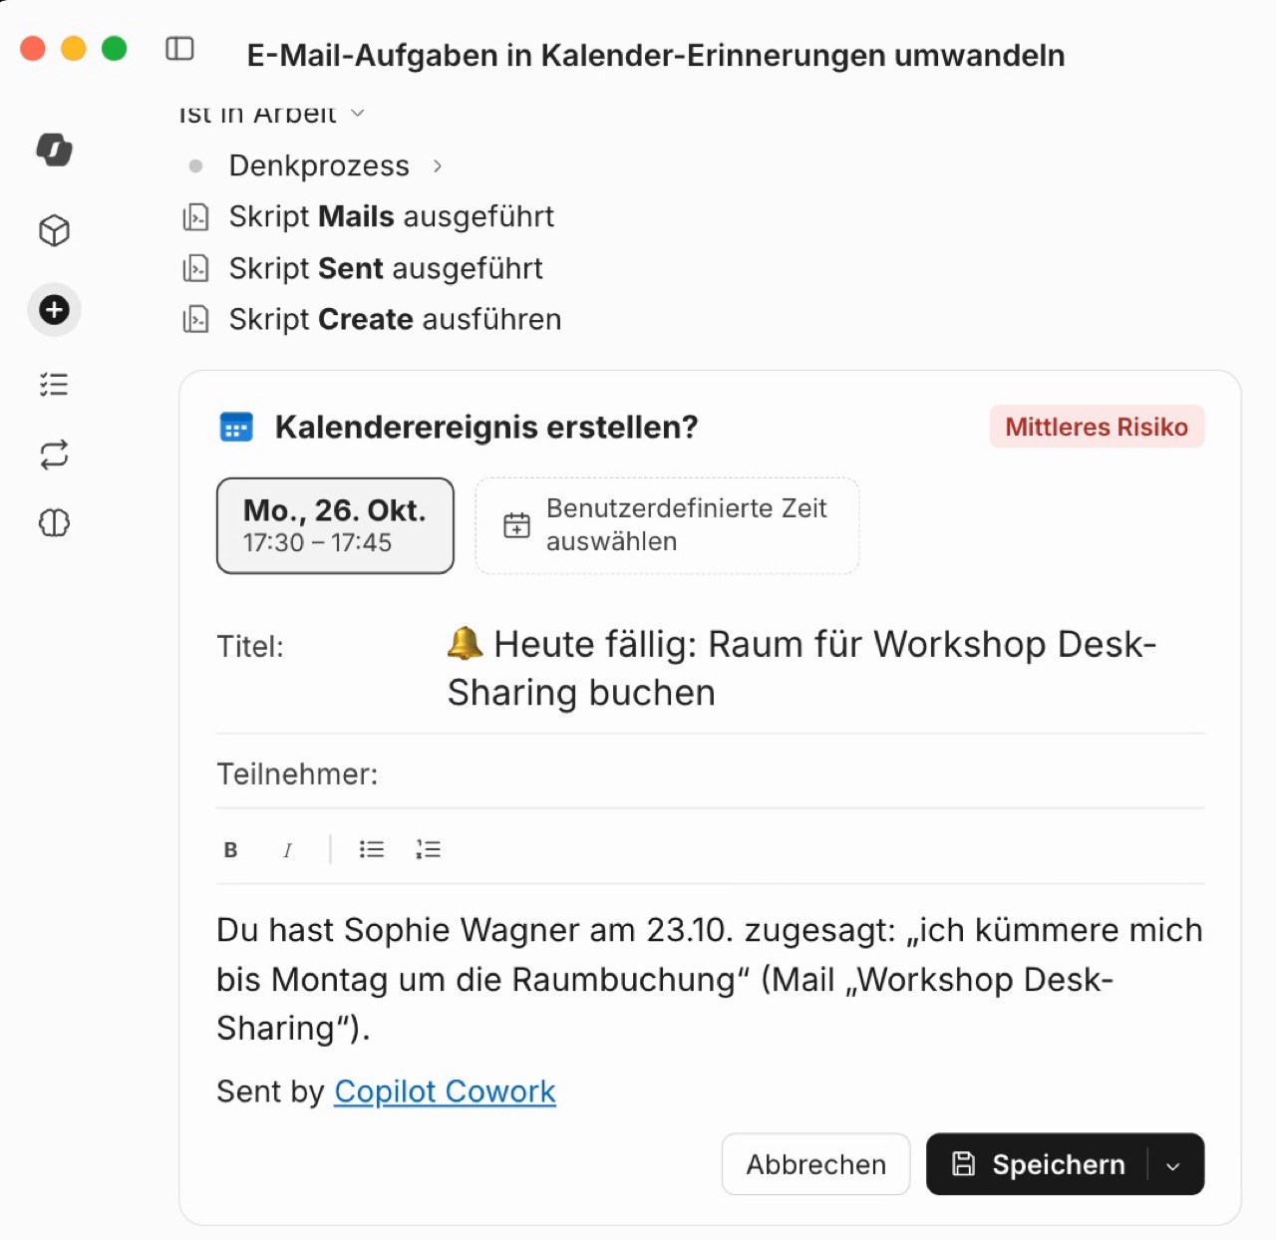The image size is (1276, 1240).
Task: Save the event with Speichern
Action: coord(1038,1164)
